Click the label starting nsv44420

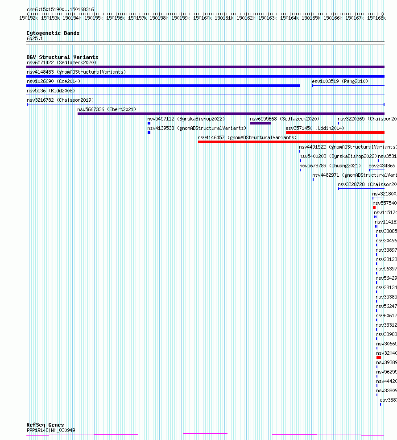point(386,382)
